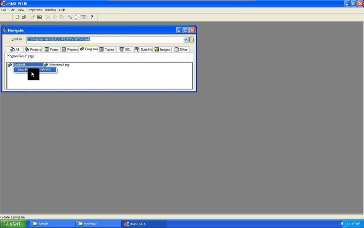Open the Edit menu
This screenshot has height=228, width=364.
12,10
